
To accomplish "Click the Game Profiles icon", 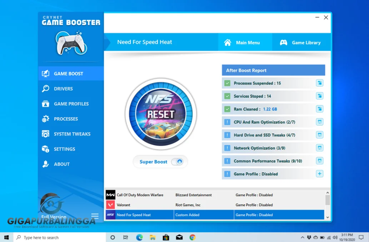I will [45, 104].
